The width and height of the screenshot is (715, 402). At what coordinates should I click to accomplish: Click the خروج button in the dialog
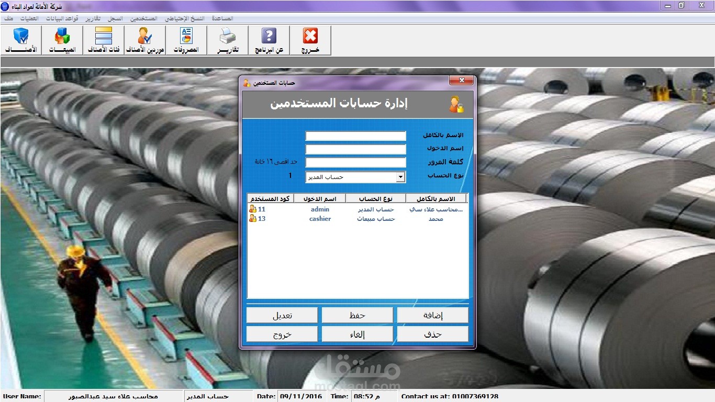coord(282,334)
